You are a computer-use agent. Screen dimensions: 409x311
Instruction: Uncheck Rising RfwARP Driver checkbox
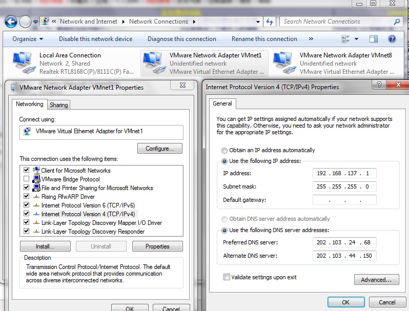click(26, 196)
